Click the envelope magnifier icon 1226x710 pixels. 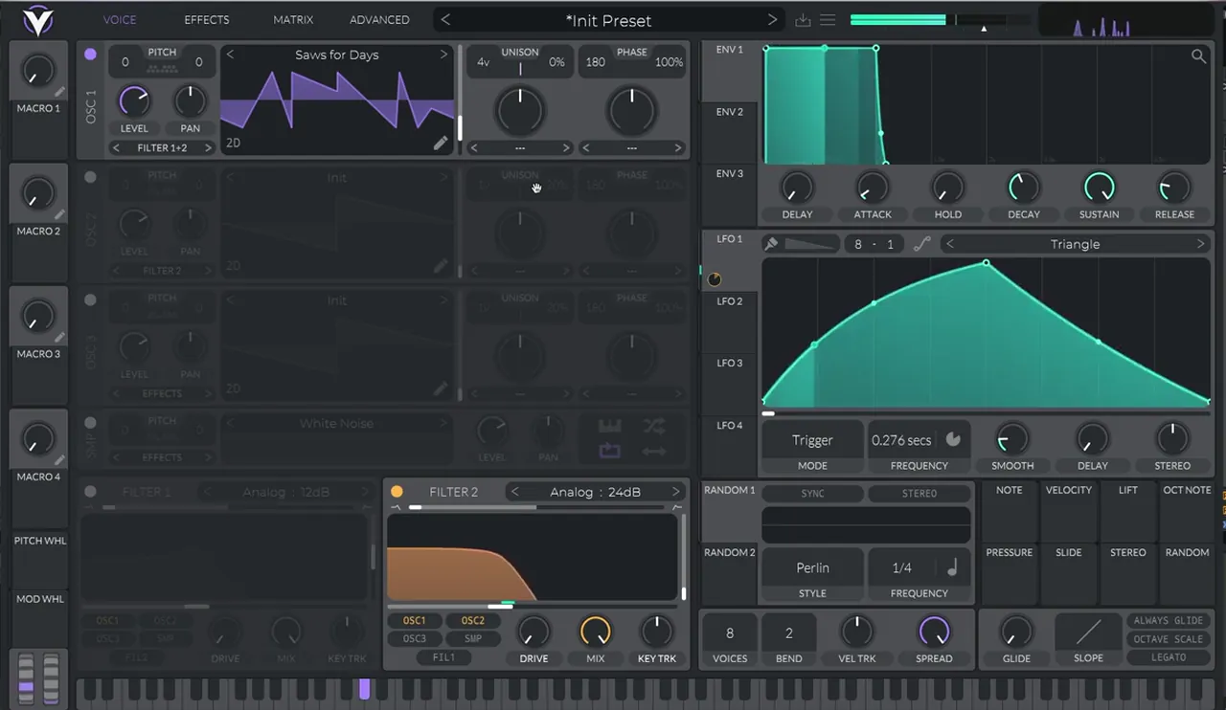tap(1198, 56)
